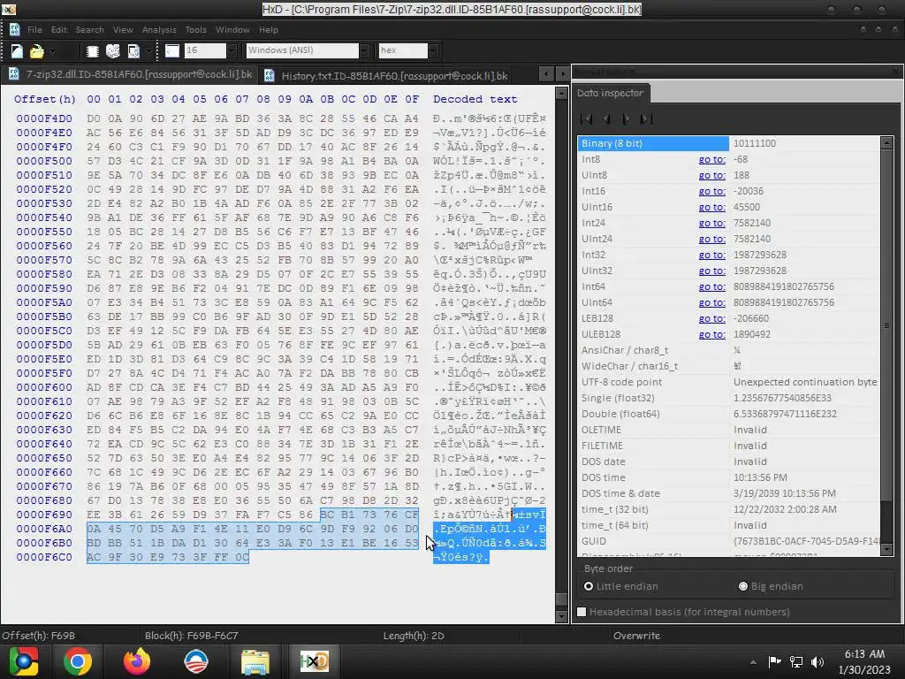The height and width of the screenshot is (679, 905).
Task: Click the tab strip left scroll arrow
Action: pyautogui.click(x=545, y=74)
